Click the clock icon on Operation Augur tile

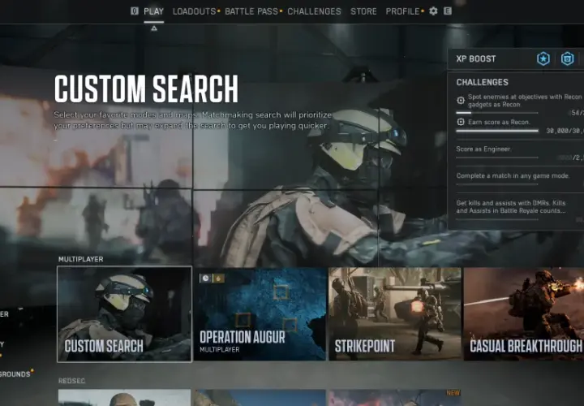205,279
